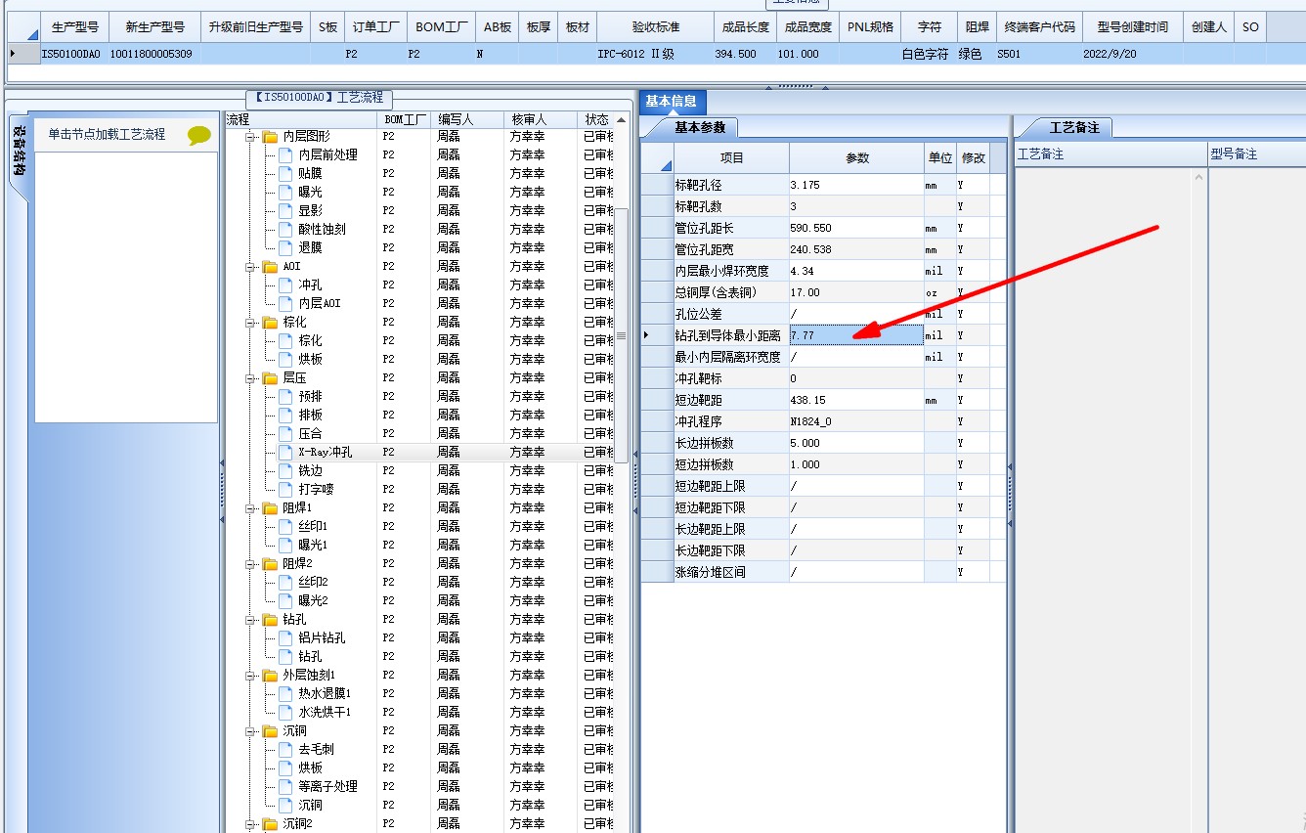
Task: Switch to the 基本参数 tab
Action: coord(699,128)
